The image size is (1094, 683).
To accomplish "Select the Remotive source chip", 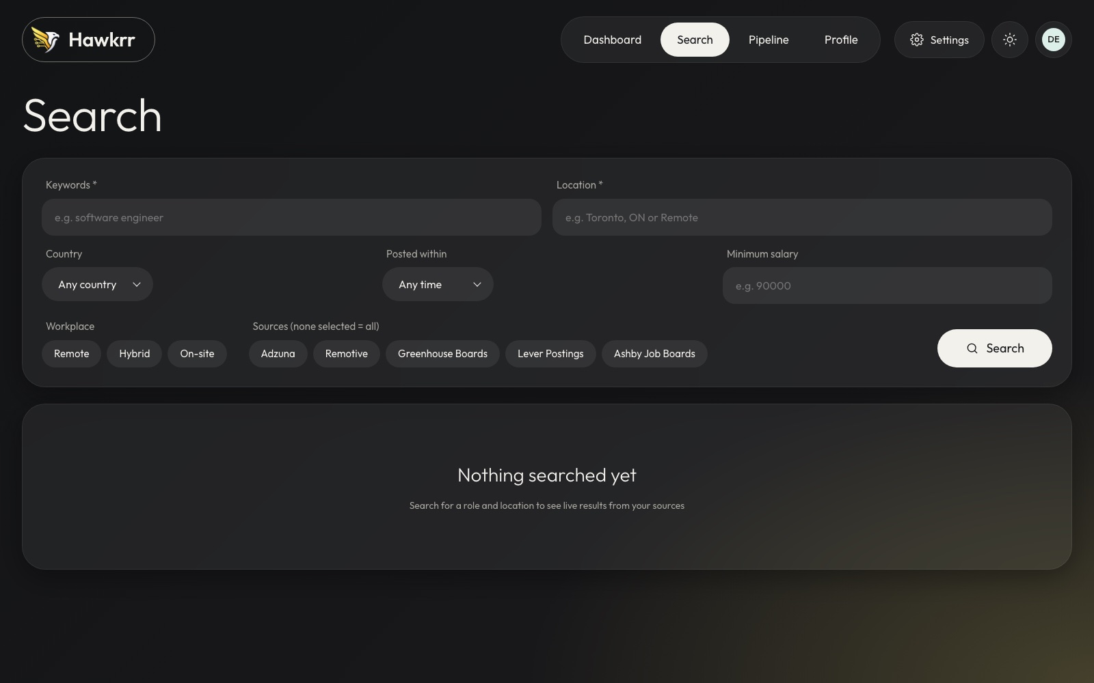I will [347, 354].
